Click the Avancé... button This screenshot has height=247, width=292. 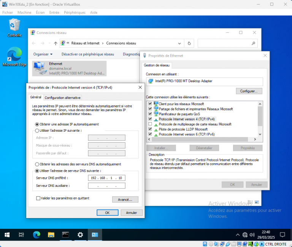(x=125, y=199)
